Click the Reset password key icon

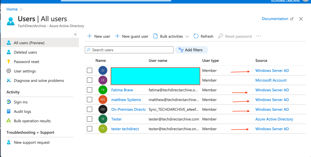point(221,36)
